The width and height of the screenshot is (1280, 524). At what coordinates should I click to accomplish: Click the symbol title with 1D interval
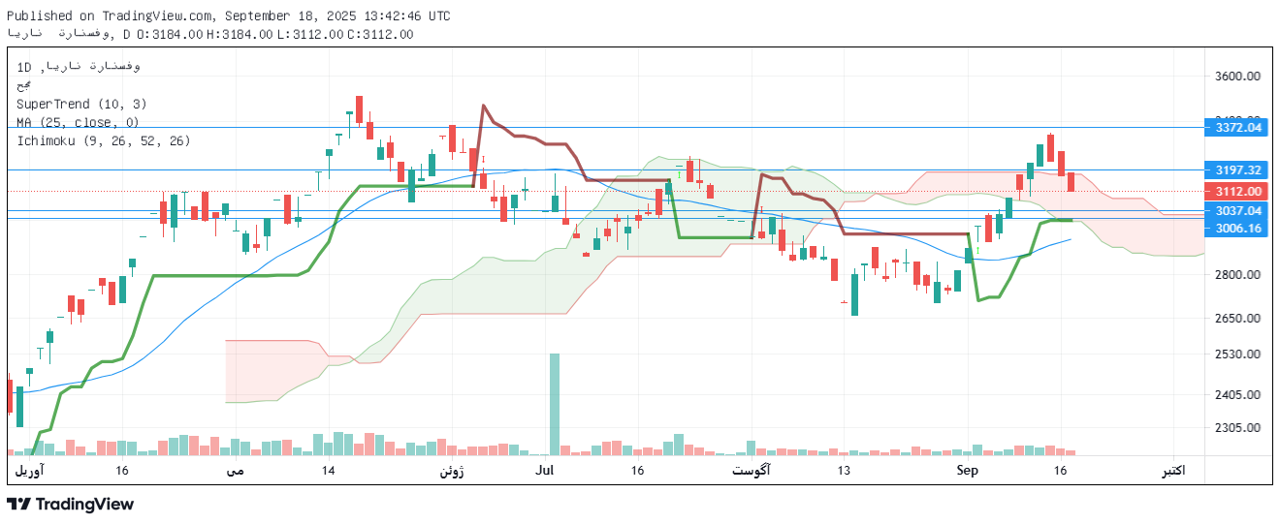coord(79,66)
